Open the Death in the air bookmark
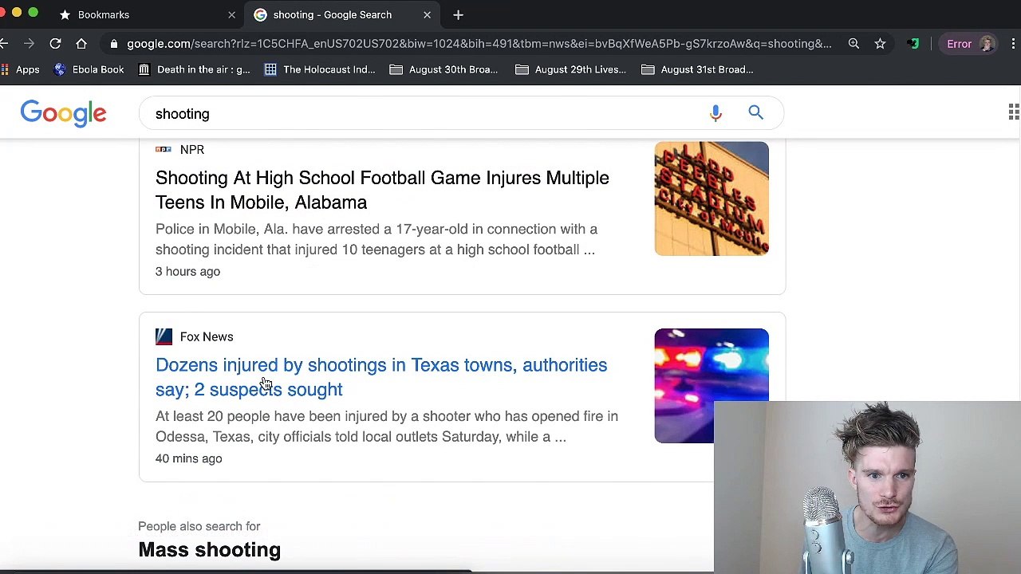This screenshot has width=1021, height=574. coord(194,69)
